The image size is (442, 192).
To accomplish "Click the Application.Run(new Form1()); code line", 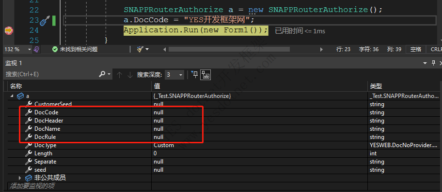I will (x=195, y=30).
